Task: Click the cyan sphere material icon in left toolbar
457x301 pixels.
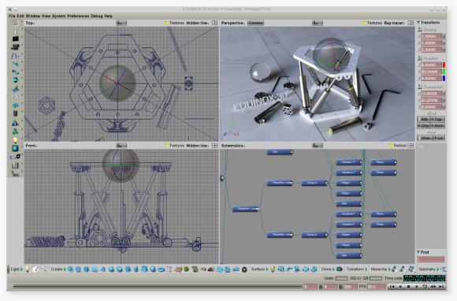Action: [15, 148]
